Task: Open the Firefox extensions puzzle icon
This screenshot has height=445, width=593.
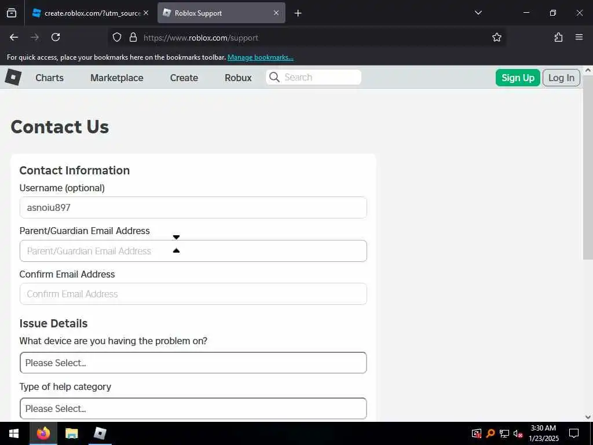Action: coord(558,37)
